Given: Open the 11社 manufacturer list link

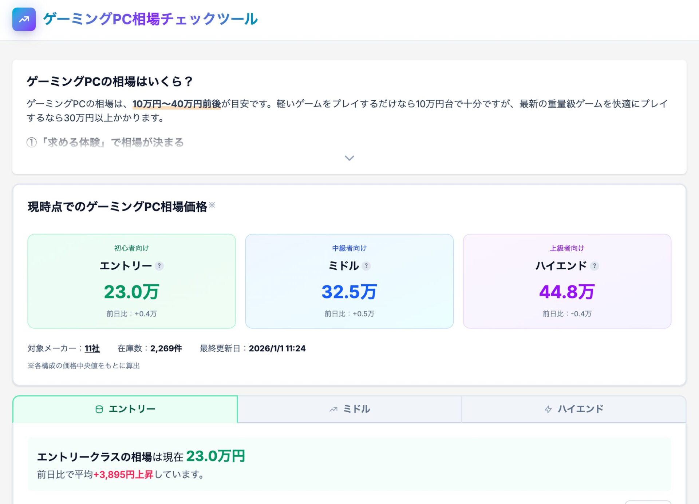Looking at the screenshot, I should [92, 348].
